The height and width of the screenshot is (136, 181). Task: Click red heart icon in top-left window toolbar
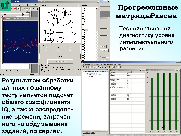[x=15, y=9]
